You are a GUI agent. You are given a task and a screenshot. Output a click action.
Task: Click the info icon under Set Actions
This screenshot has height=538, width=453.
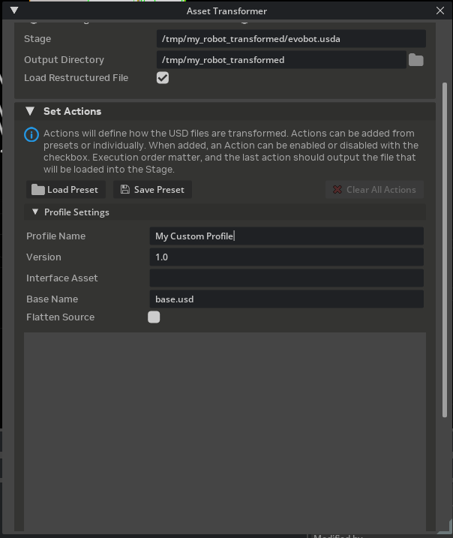31,135
